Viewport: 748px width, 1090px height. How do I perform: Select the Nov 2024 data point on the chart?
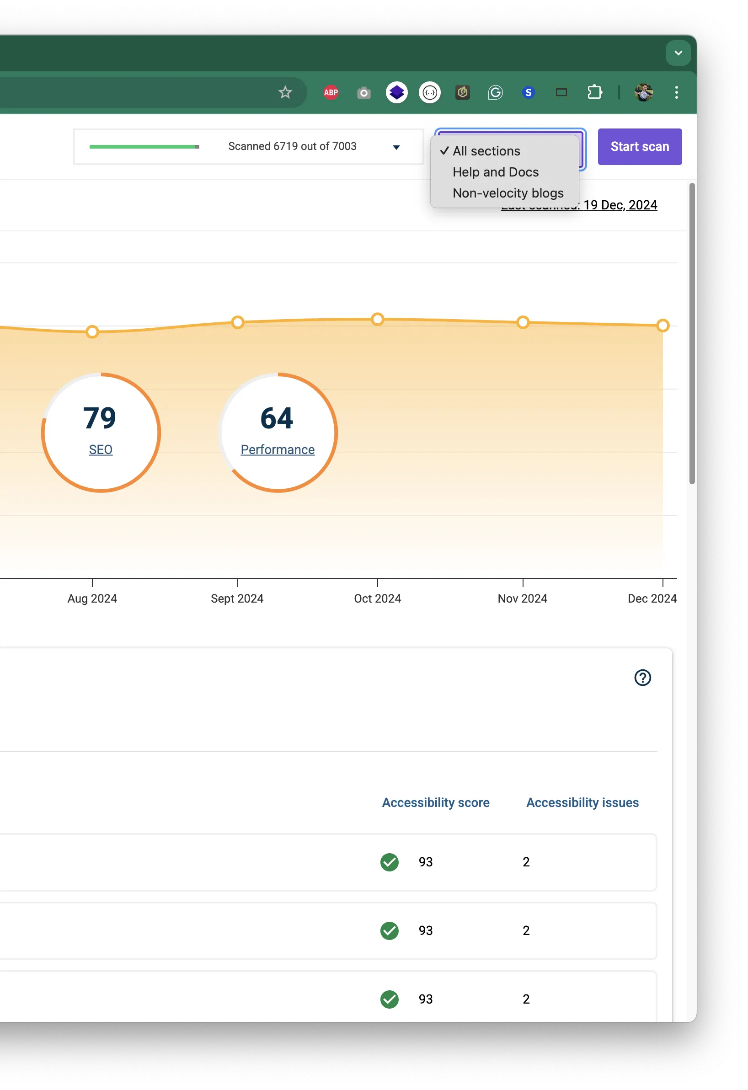(523, 322)
